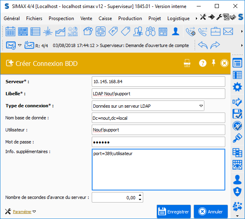This screenshot has height=219, width=245.
Task: Click the print icon in the form header
Action: tap(187, 63)
